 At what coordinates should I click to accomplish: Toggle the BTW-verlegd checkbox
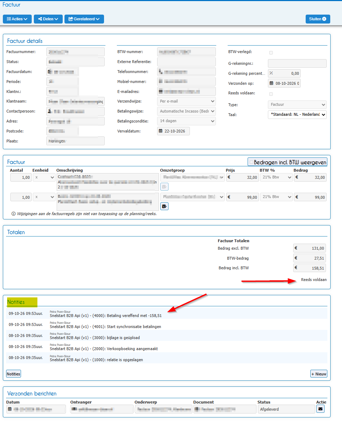coord(271,53)
